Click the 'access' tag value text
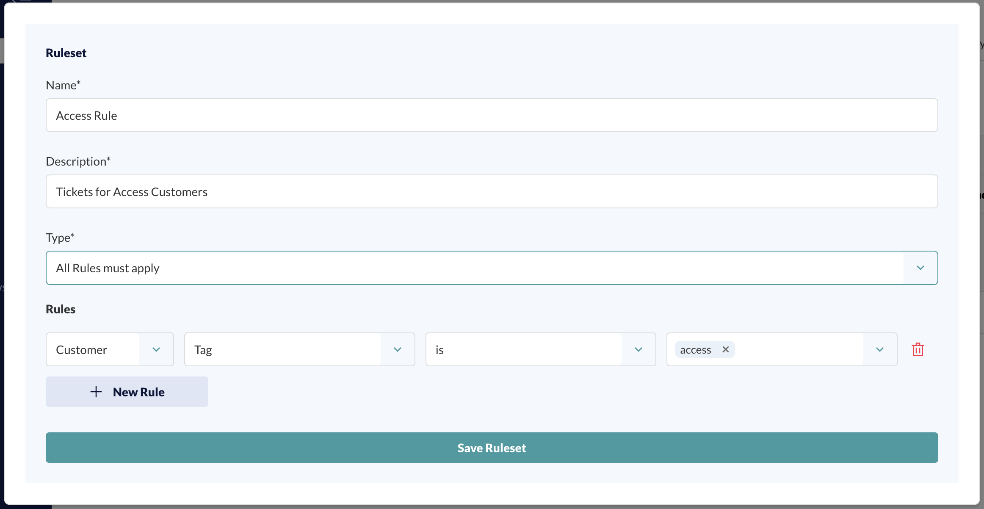 tap(695, 350)
